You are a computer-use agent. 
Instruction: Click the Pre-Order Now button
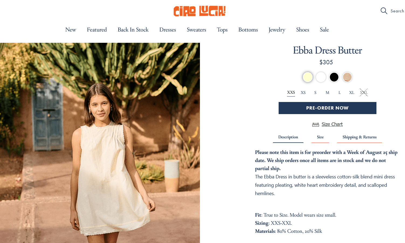click(327, 108)
